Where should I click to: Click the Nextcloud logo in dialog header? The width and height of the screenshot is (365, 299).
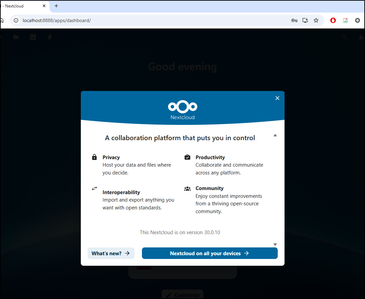183,110
